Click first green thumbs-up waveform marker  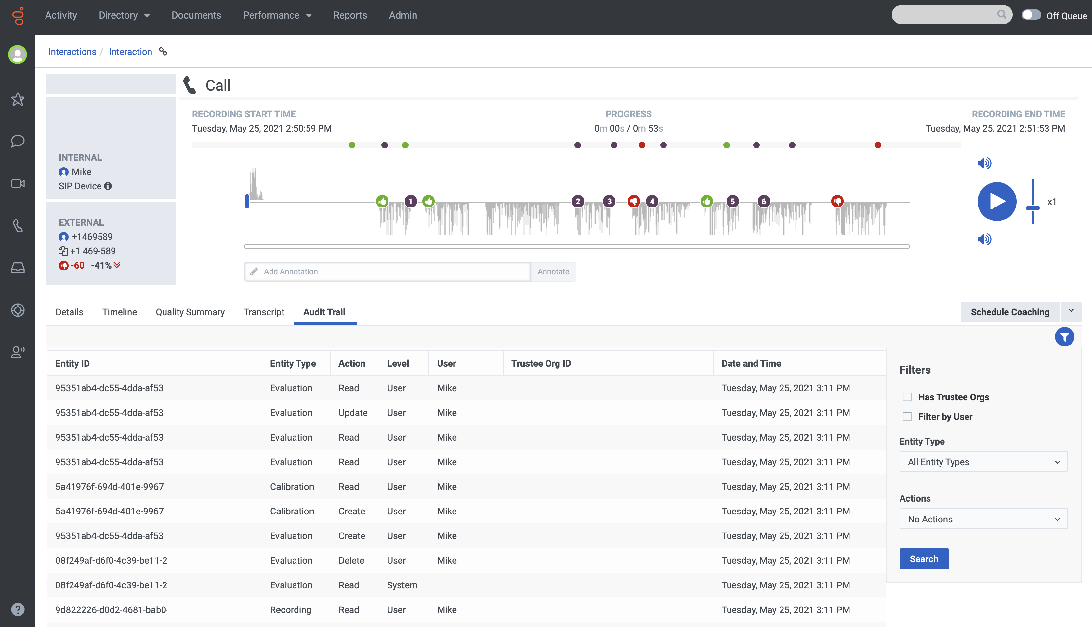[382, 201]
